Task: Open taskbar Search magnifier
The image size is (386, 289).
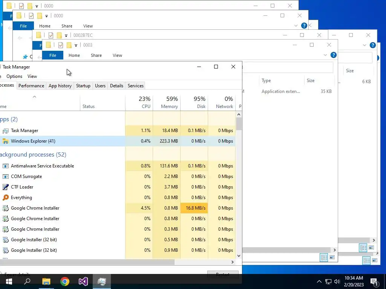Action: (x=27, y=281)
